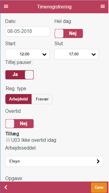Open the Slut time dropdown showing 17:00
The image size is (109, 193).
[x=77, y=54]
